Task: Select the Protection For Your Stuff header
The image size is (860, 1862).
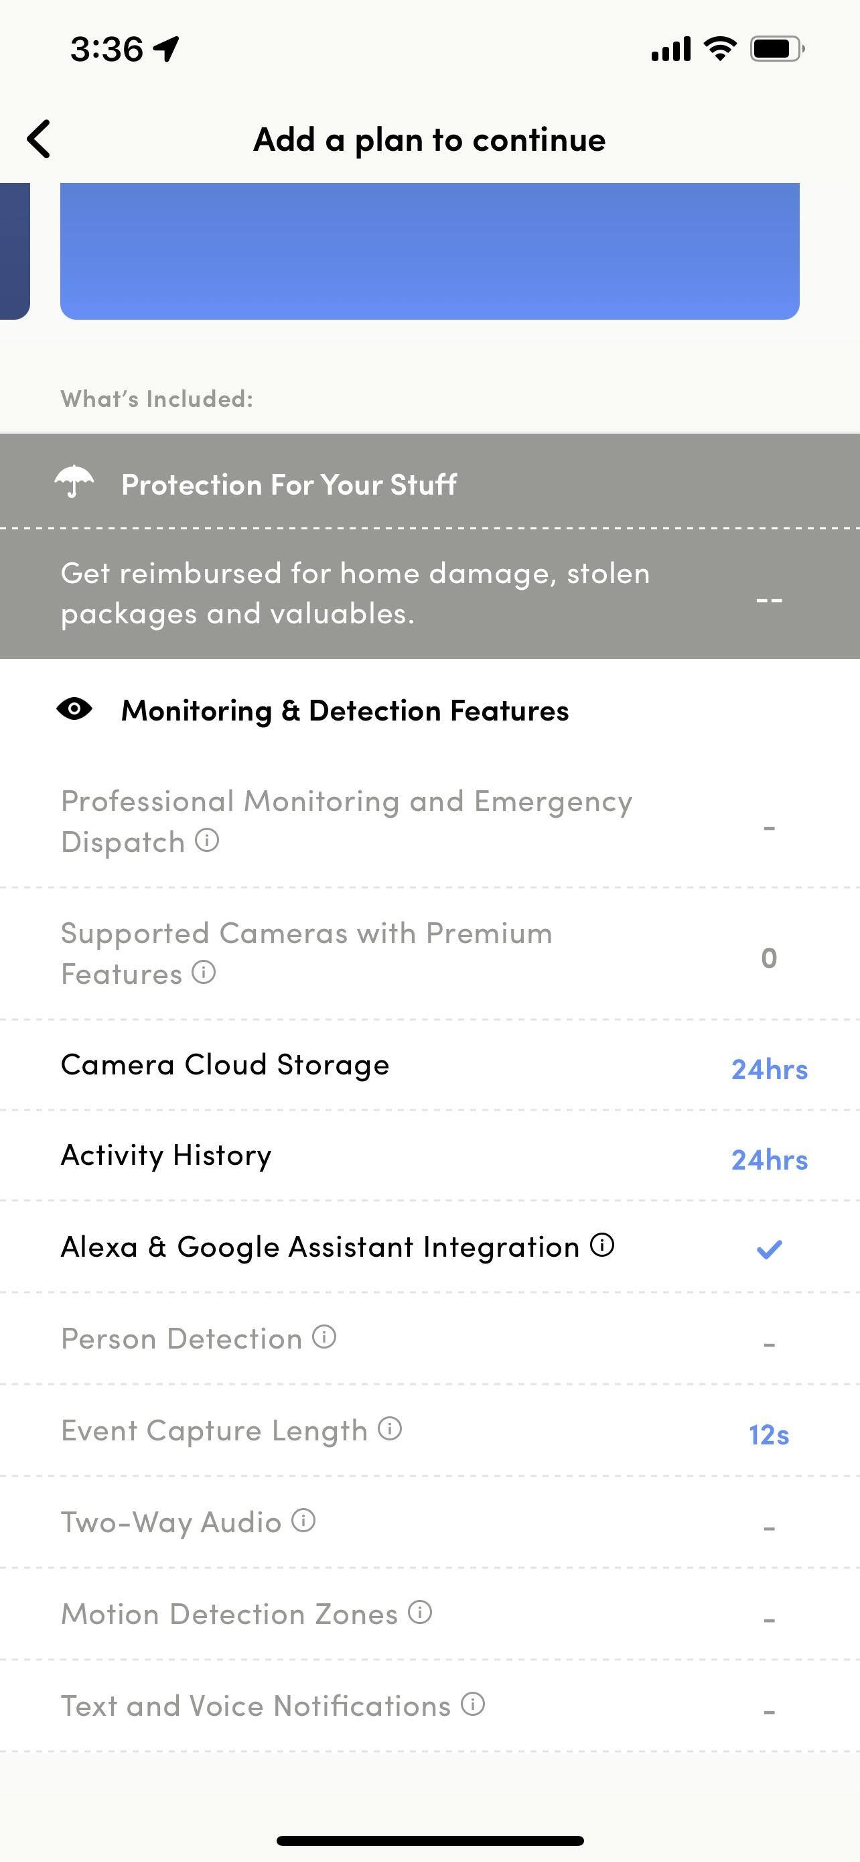Action: click(289, 485)
